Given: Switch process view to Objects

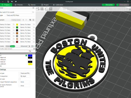Looking at the screenshot, I should 13,46.
